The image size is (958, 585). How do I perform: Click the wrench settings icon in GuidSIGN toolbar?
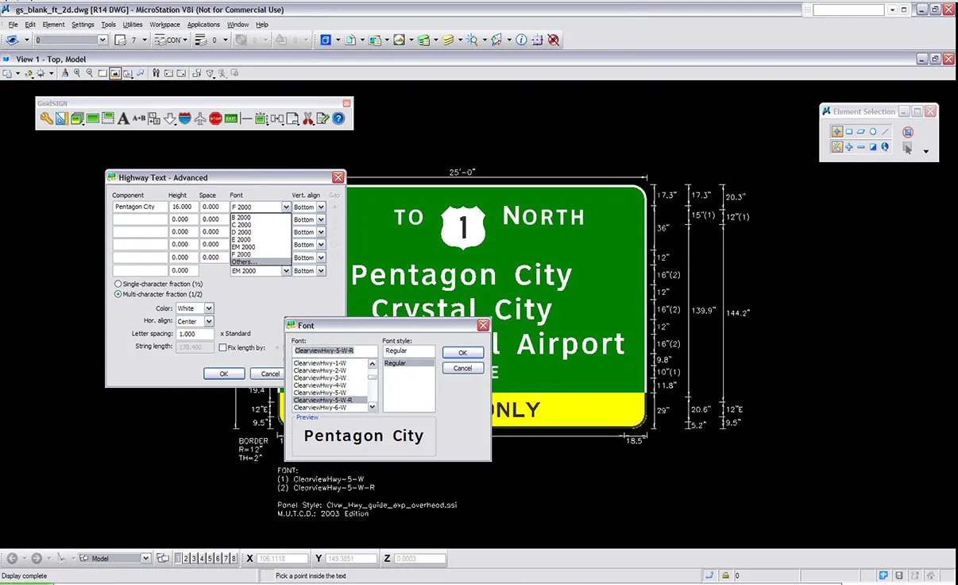[x=47, y=118]
